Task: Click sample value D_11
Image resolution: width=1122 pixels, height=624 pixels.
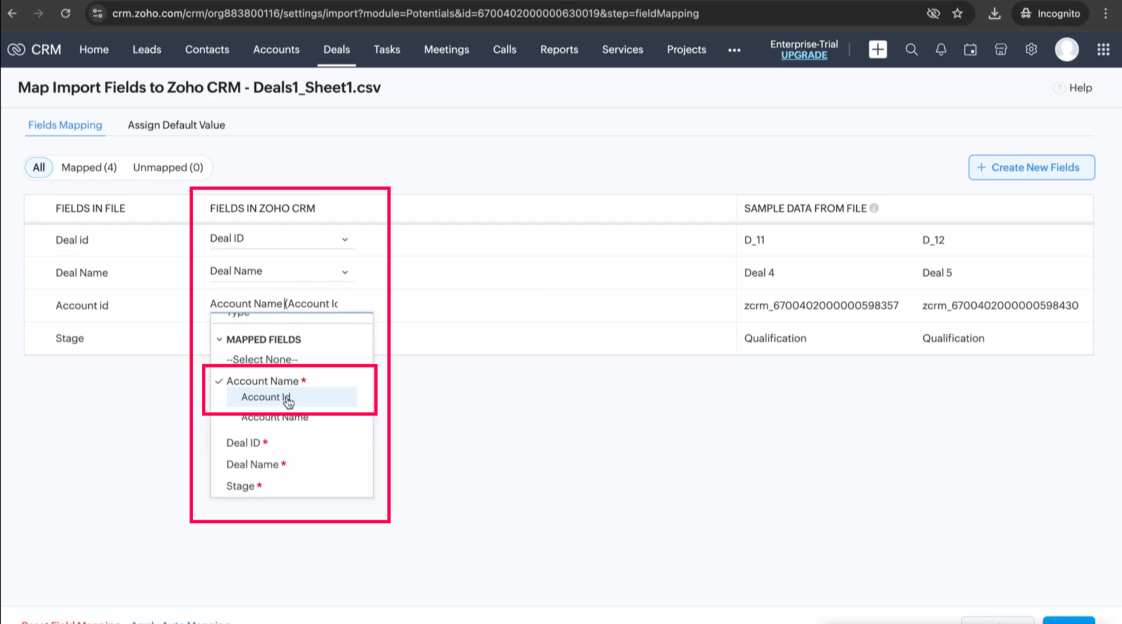Action: pyautogui.click(x=754, y=240)
